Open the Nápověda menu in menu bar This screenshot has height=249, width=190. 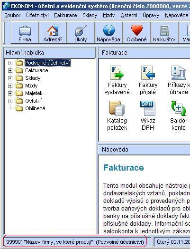tap(177, 15)
